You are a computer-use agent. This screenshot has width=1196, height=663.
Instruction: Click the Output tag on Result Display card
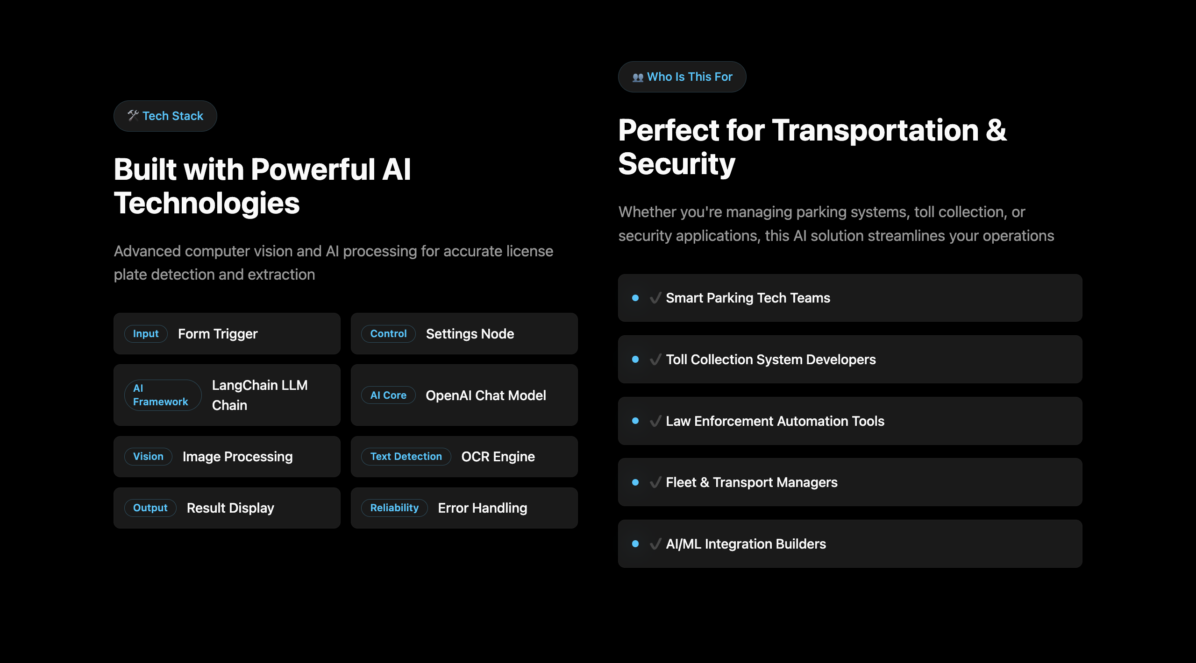[150, 508]
